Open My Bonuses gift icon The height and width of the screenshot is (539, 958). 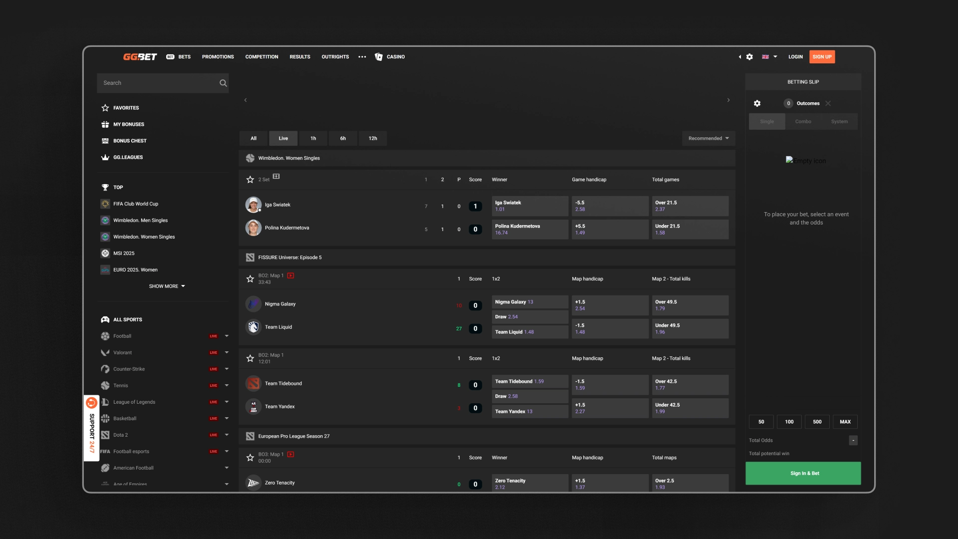(x=105, y=124)
